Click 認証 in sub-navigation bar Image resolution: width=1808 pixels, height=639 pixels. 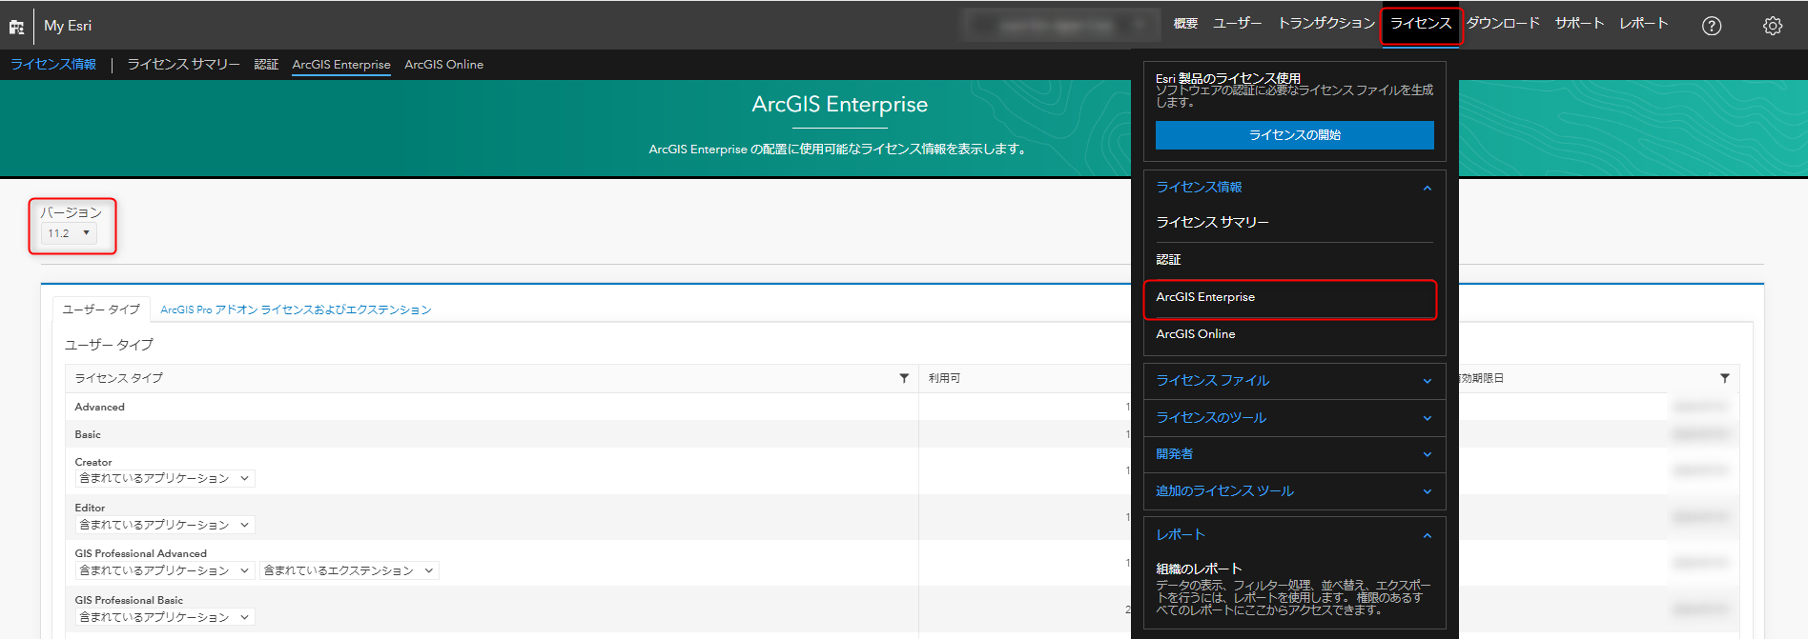click(x=266, y=64)
